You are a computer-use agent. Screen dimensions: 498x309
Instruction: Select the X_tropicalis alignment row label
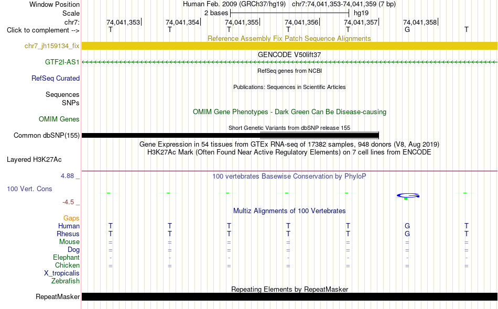(62, 273)
